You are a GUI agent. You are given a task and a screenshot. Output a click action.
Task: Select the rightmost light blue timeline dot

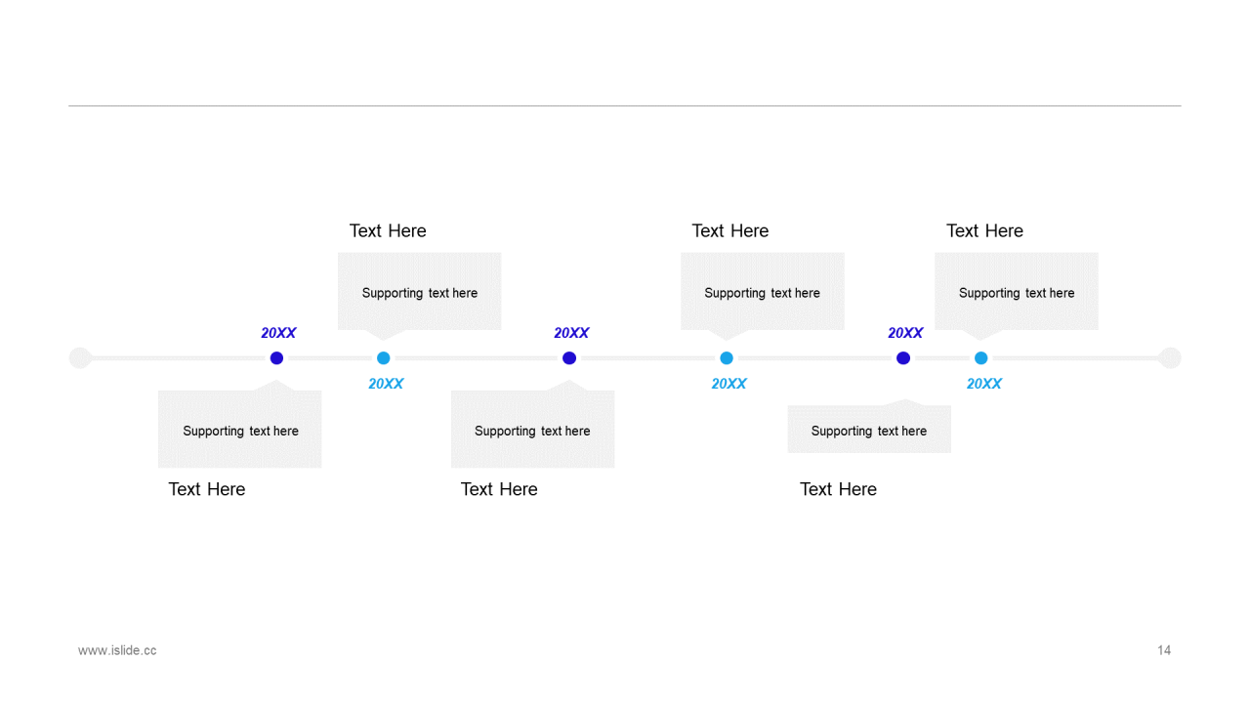(981, 358)
